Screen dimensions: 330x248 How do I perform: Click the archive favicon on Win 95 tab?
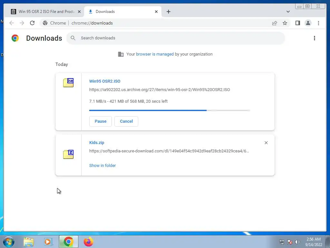[14, 12]
